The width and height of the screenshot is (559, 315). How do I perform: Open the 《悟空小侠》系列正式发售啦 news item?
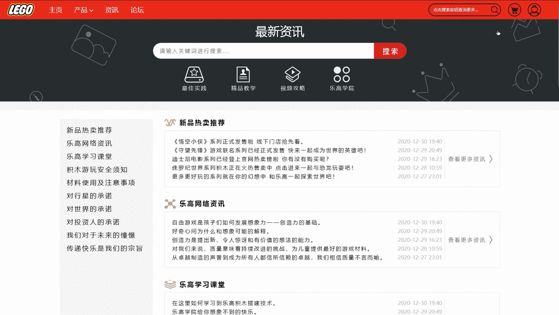coord(238,142)
